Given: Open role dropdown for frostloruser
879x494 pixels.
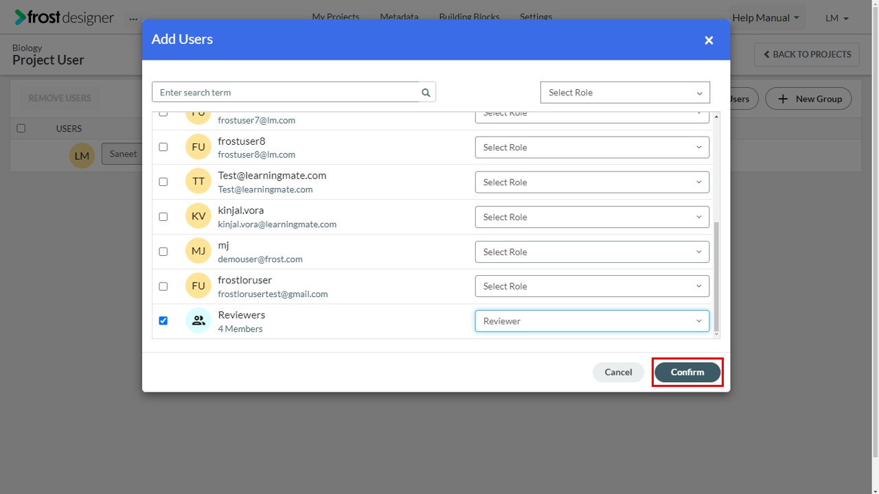Looking at the screenshot, I should pos(592,286).
